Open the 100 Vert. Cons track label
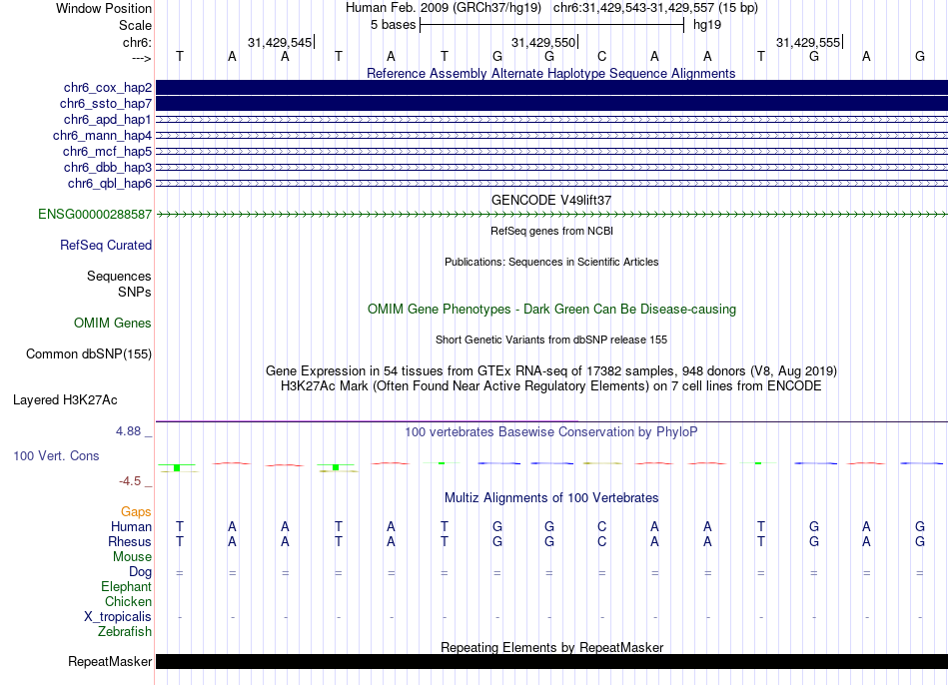The width and height of the screenshot is (949, 685). point(56,455)
